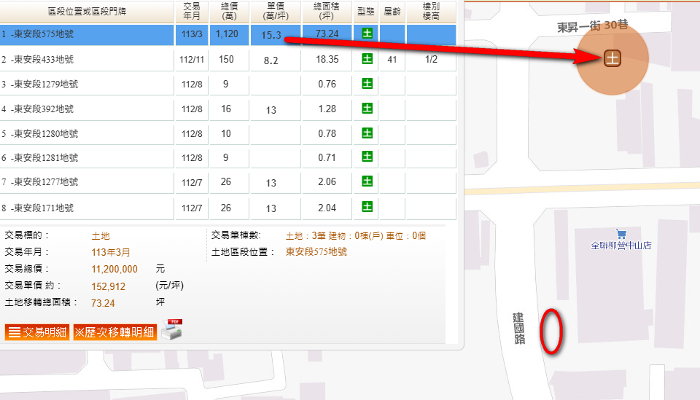
Task: Sort by 屋齡 column header
Action: 392,12
